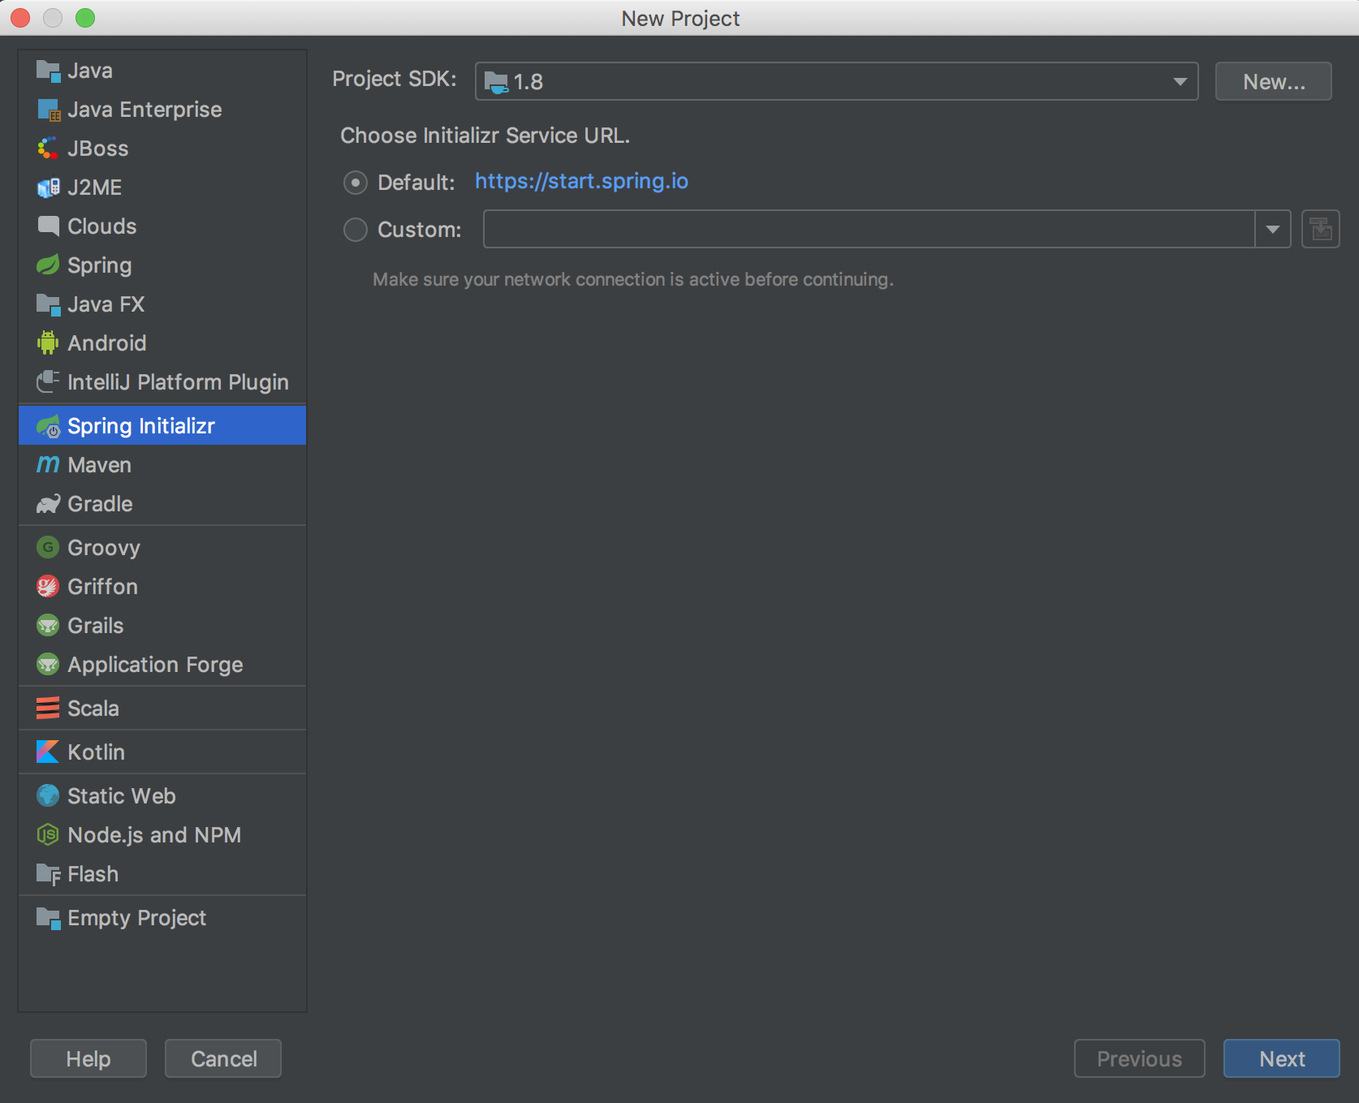
Task: Select the Groovy language icon
Action: (48, 547)
